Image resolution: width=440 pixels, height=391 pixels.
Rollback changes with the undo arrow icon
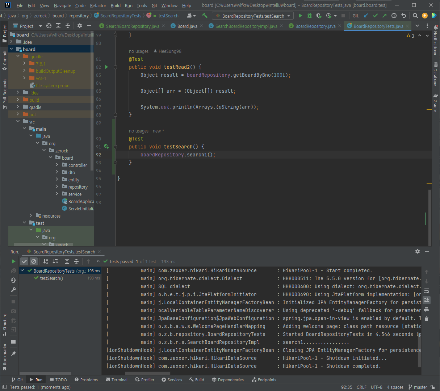[x=403, y=16]
